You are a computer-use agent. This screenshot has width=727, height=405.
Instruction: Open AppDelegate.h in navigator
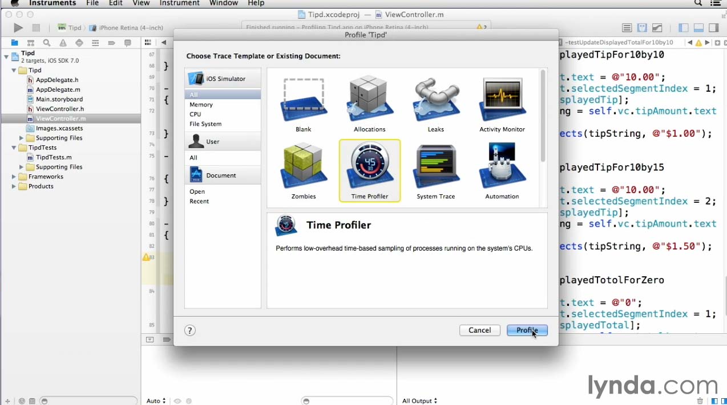pyautogui.click(x=57, y=80)
